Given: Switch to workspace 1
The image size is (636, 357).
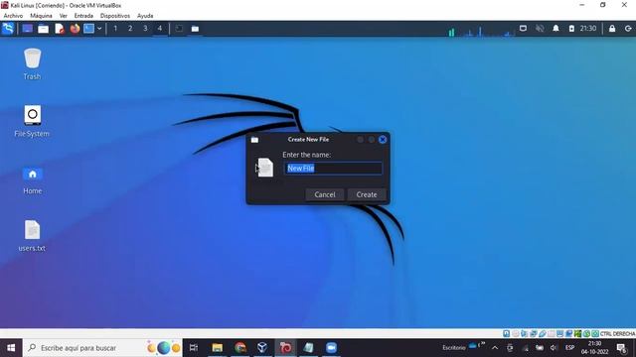Looking at the screenshot, I should (x=115, y=29).
